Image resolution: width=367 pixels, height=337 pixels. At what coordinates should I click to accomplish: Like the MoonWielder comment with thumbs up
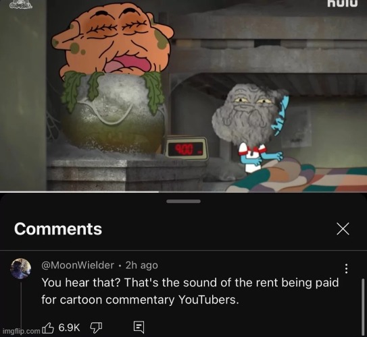coord(48,328)
